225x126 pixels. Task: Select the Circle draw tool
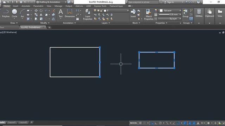tap(14, 13)
